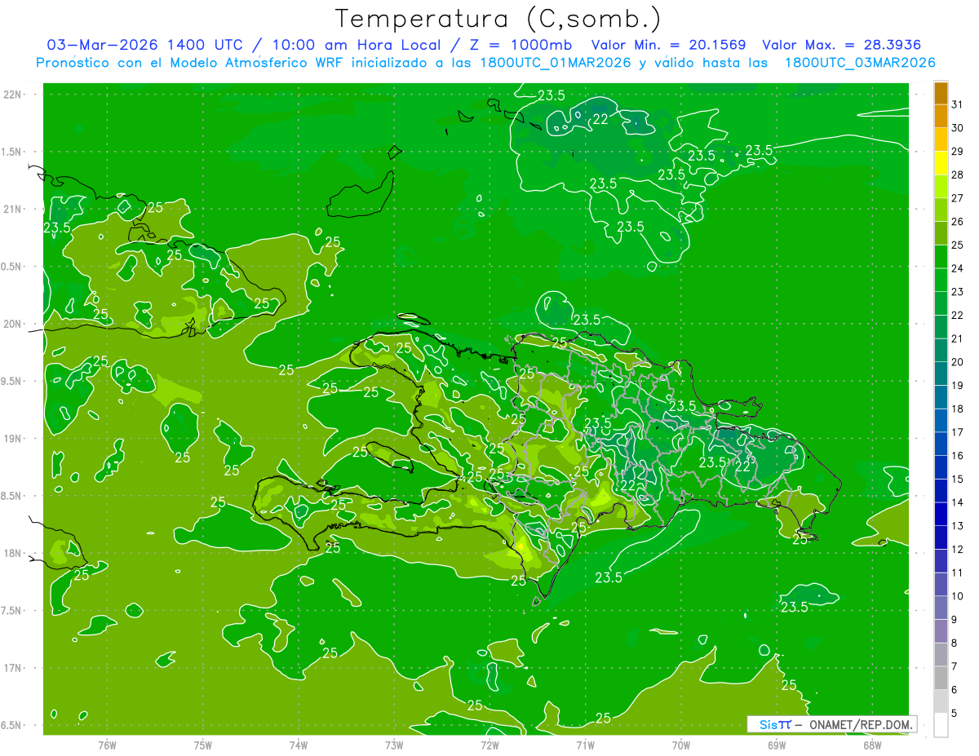Click the legend swatch between 19 and 20
Viewport: 979px width, 756px height.
941,374
